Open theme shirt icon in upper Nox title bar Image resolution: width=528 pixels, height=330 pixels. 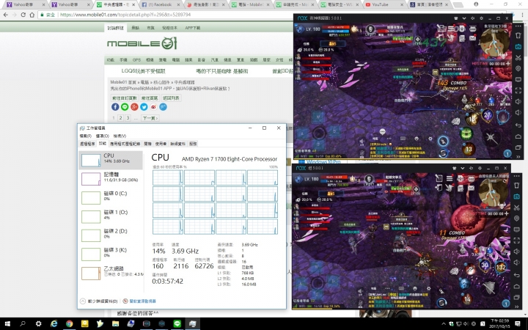coord(455,18)
